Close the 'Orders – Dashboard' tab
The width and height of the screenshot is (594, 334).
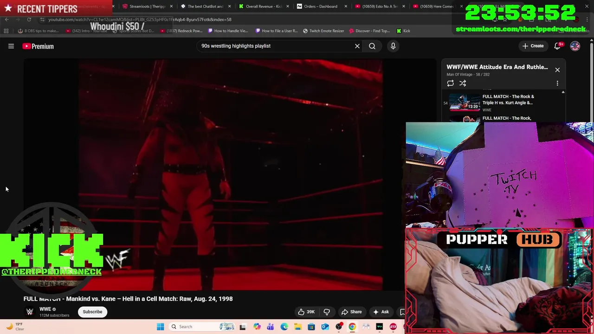(x=346, y=6)
